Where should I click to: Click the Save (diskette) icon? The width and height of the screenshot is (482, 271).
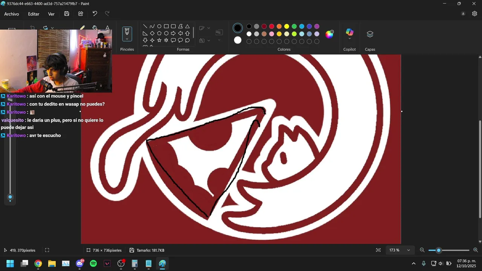pos(67,14)
